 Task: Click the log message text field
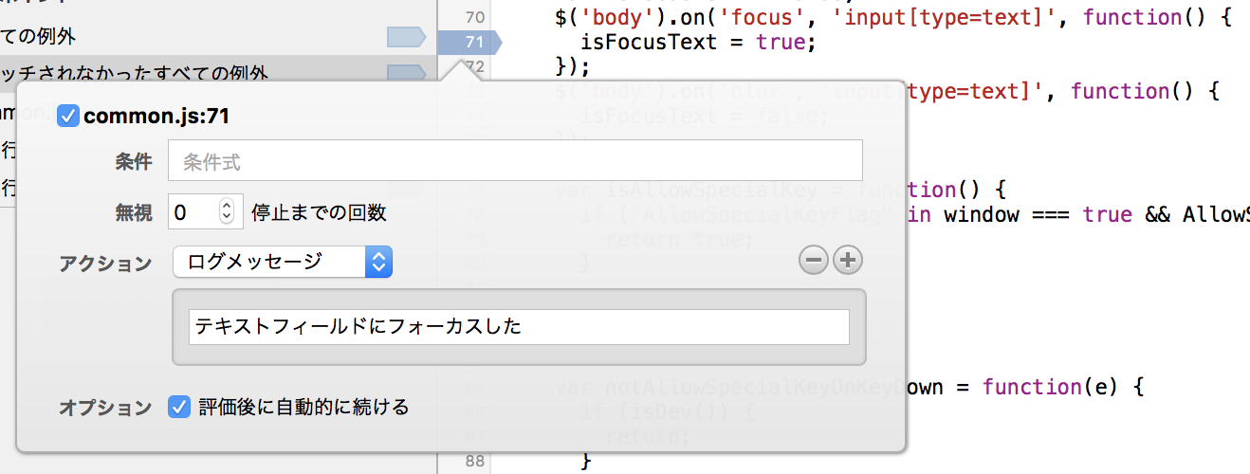(519, 327)
